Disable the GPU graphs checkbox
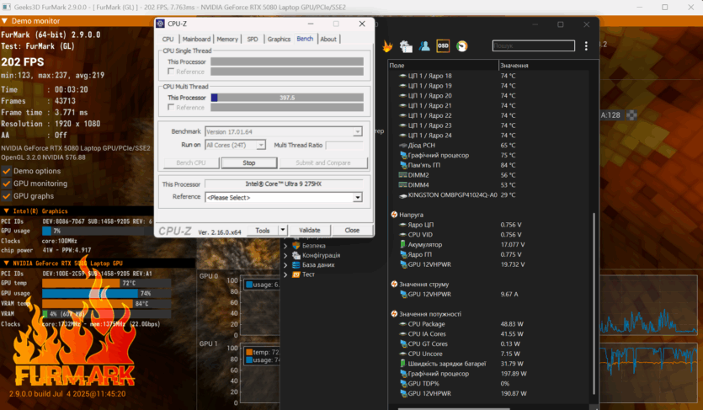 (x=7, y=196)
